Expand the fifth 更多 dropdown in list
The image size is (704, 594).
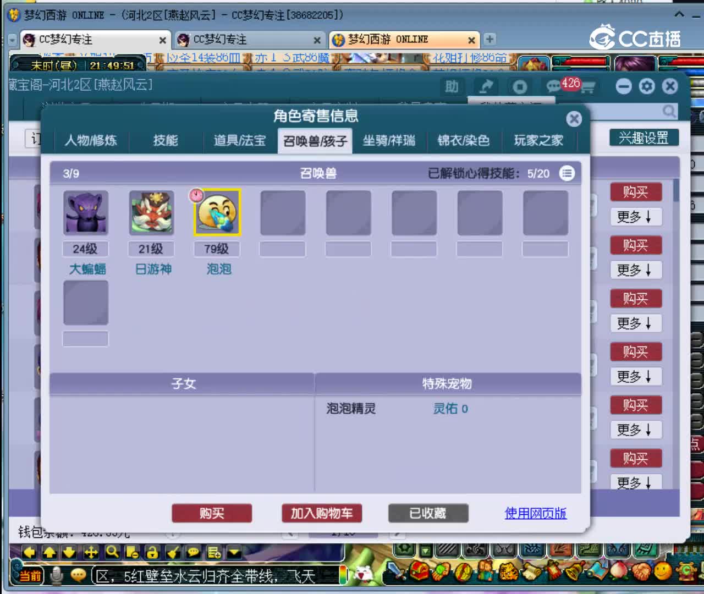coord(635,430)
